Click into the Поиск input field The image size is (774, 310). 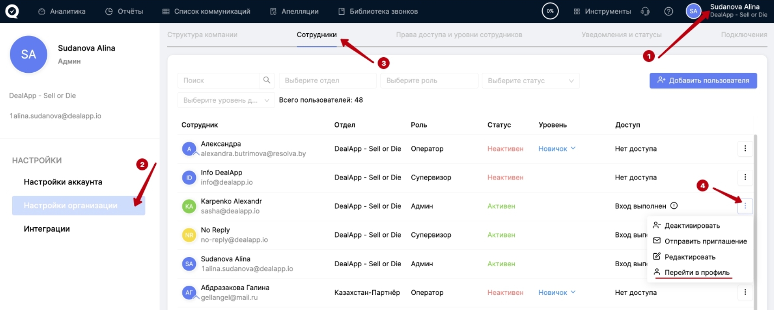[x=218, y=81]
